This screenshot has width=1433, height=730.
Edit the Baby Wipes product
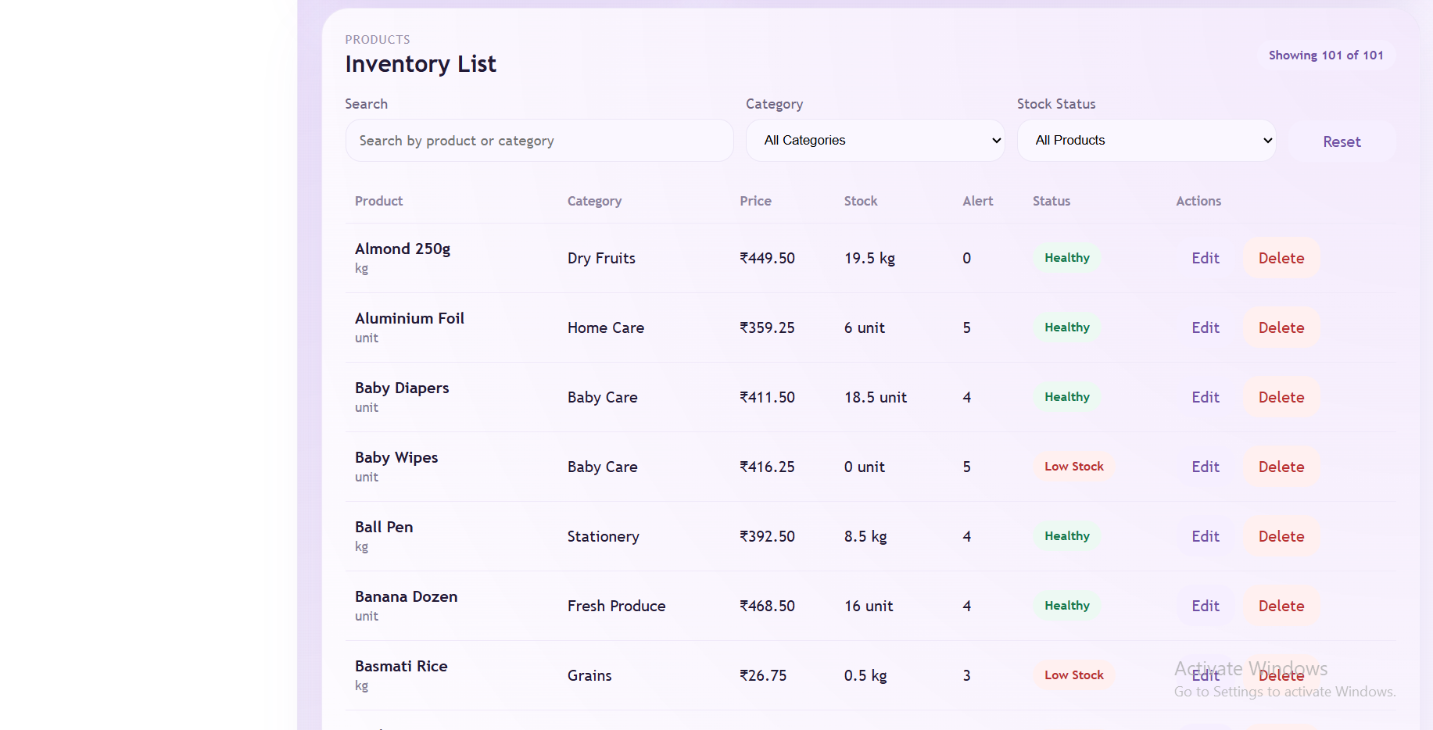[1206, 467]
